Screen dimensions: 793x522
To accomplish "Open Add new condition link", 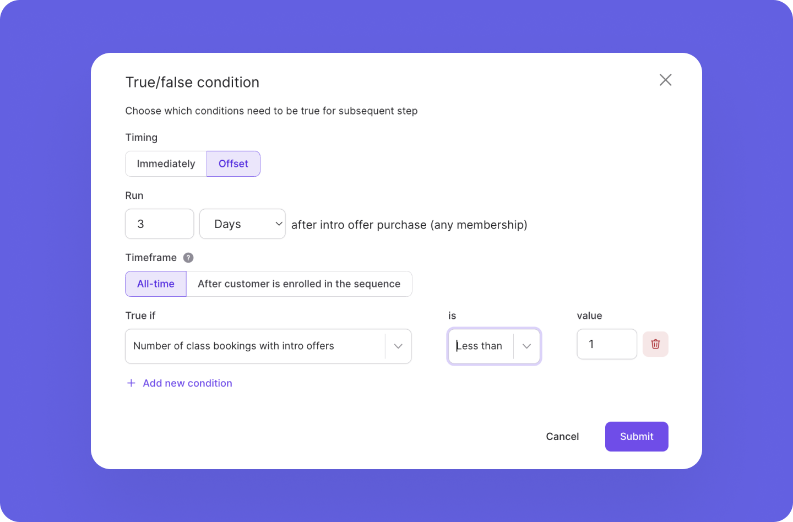I will [187, 383].
